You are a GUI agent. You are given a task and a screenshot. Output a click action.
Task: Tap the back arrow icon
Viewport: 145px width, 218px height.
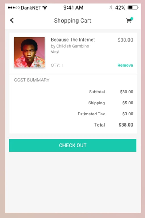coord(12,20)
